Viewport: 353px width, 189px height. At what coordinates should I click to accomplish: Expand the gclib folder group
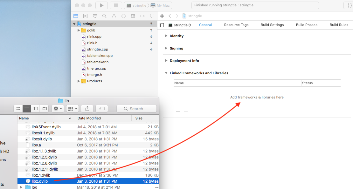79,30
